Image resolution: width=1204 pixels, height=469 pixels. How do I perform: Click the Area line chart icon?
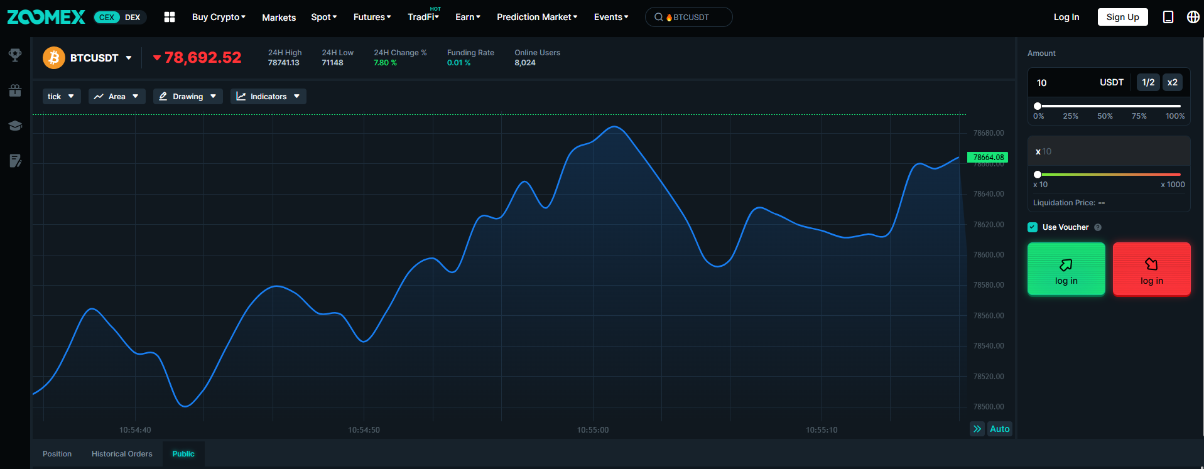tap(99, 96)
